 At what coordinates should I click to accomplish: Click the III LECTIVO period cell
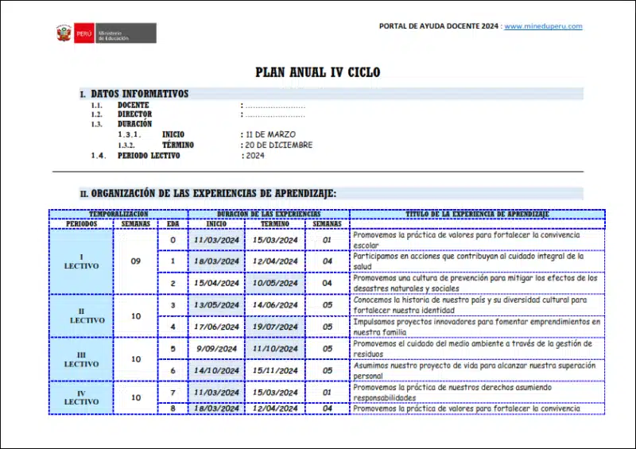[81, 359]
